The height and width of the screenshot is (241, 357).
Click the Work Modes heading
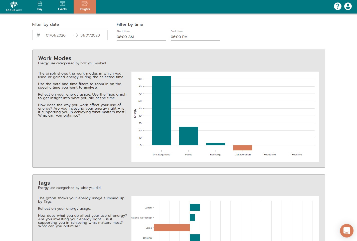pyautogui.click(x=55, y=58)
